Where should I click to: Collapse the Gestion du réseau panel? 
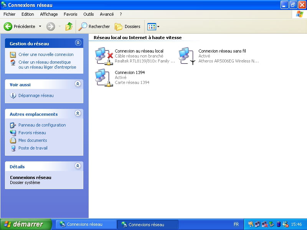[78, 43]
